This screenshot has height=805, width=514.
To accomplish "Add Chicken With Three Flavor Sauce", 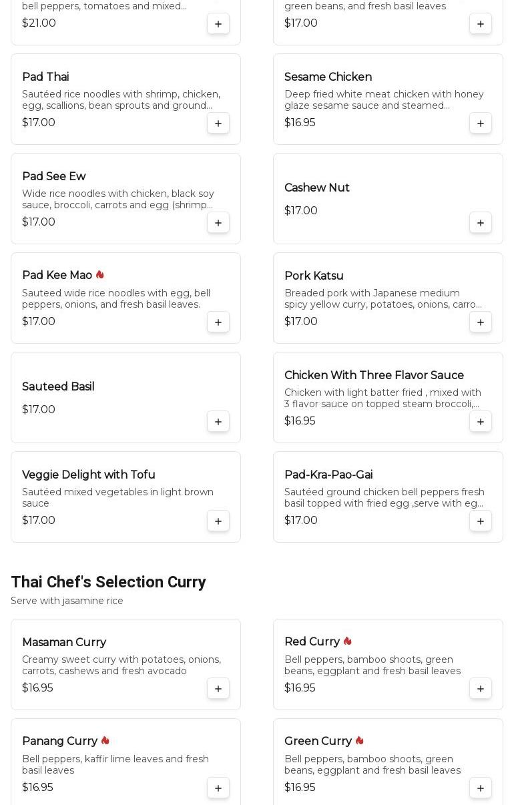I will point(481,421).
